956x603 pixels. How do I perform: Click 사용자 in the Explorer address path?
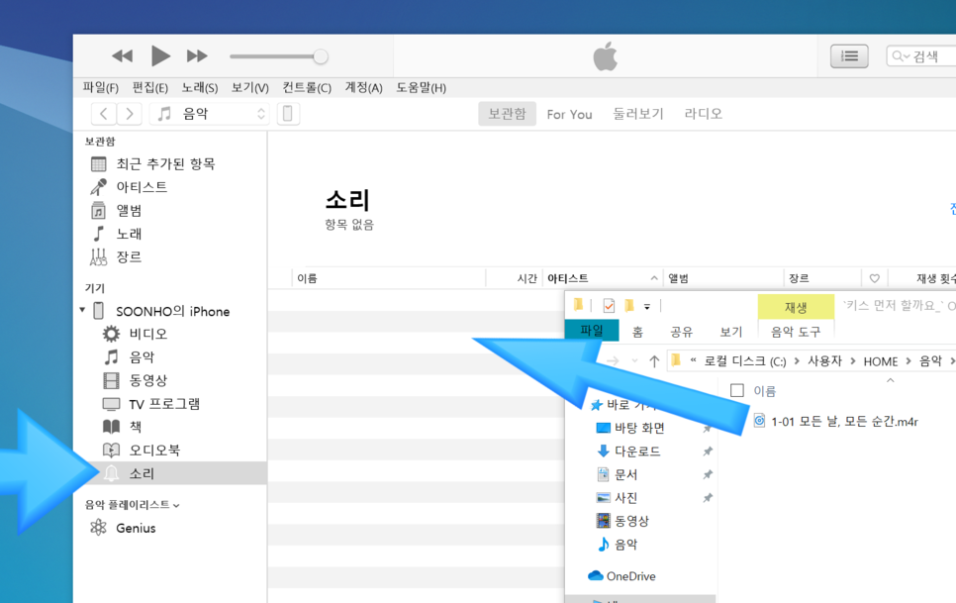click(x=824, y=361)
